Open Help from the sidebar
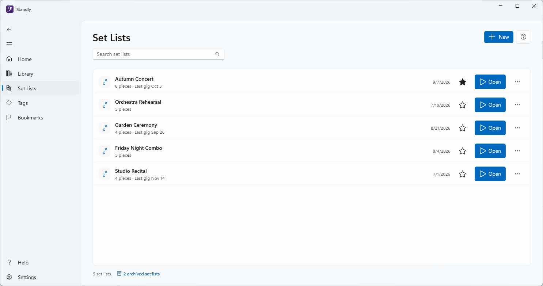Viewport: 543px width, 286px height. pos(41,263)
